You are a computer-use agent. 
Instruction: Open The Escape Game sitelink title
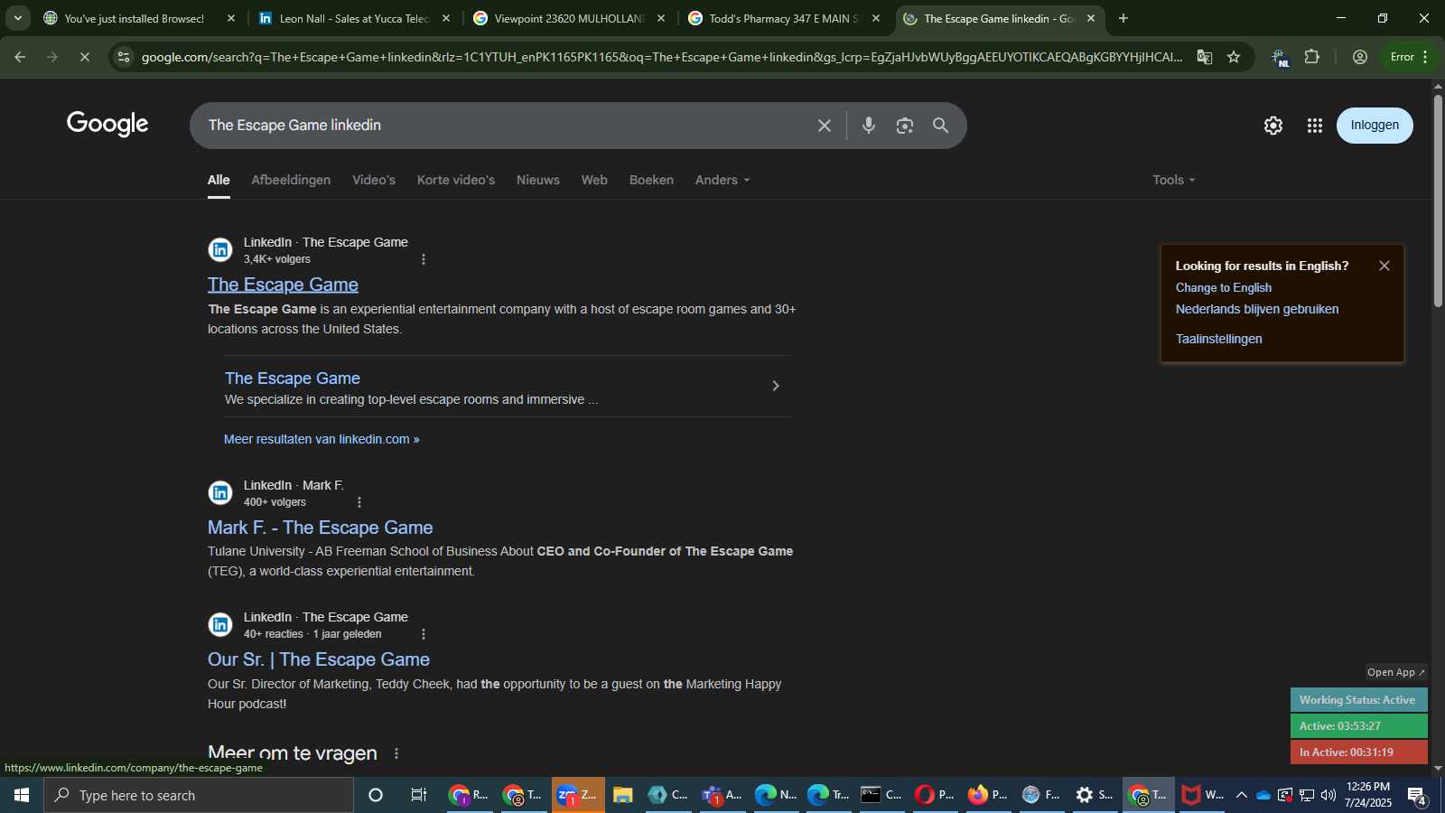tap(293, 378)
